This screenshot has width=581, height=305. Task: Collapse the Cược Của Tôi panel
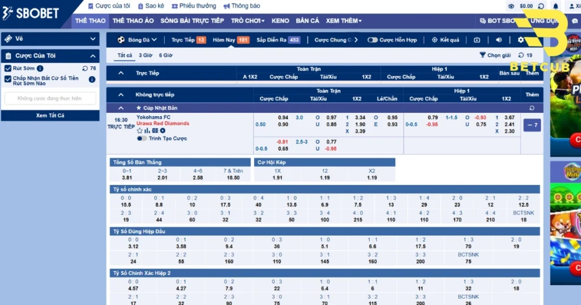[x=92, y=56]
